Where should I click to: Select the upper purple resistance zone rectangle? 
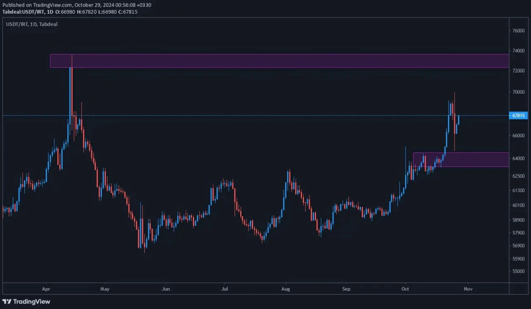(279, 61)
